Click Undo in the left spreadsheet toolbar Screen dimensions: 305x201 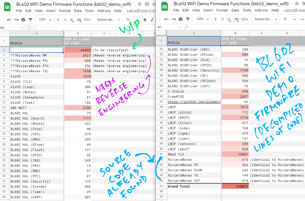pos(9,20)
